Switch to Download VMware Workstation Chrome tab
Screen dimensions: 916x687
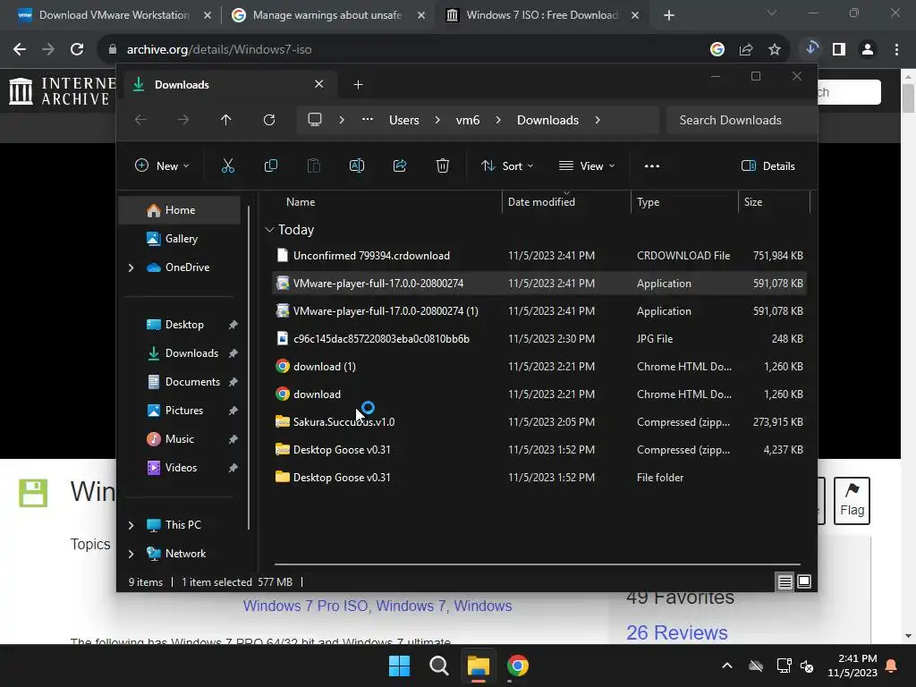(x=114, y=15)
